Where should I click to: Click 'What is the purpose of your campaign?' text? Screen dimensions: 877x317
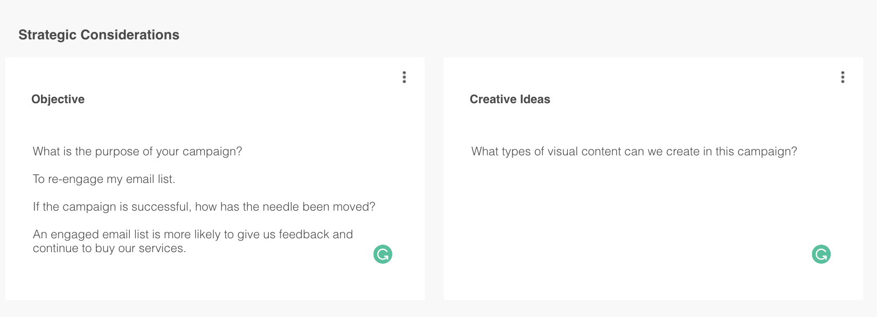[x=137, y=152]
